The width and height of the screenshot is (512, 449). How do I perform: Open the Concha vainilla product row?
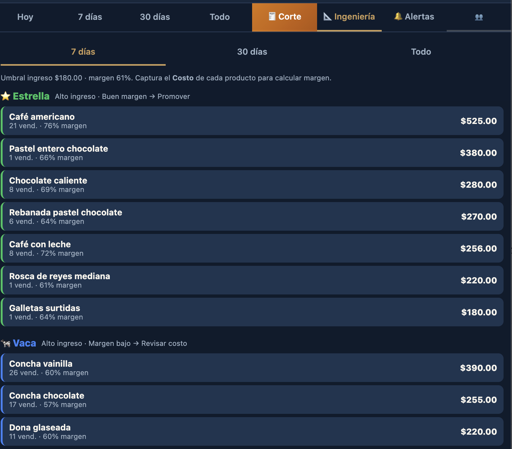click(x=252, y=368)
